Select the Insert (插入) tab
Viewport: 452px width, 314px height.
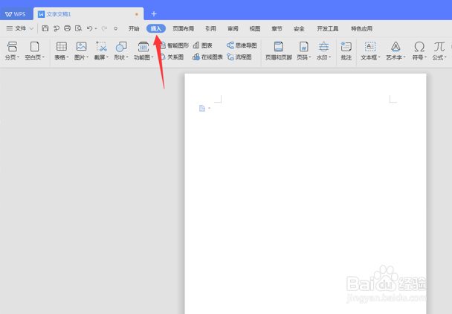pos(156,28)
